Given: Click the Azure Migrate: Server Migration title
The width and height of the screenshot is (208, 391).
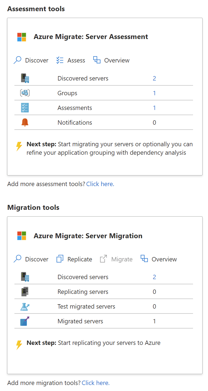Looking at the screenshot, I should [x=88, y=236].
